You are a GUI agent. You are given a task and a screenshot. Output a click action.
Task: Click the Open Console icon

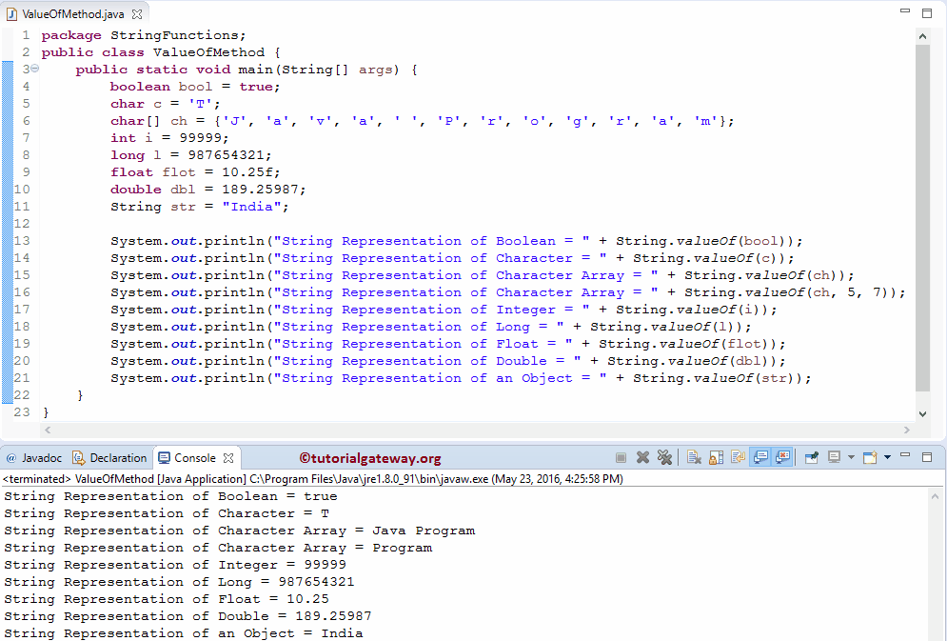pos(870,456)
